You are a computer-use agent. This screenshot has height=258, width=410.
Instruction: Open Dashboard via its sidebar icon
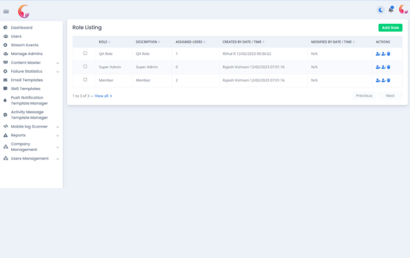point(5,28)
